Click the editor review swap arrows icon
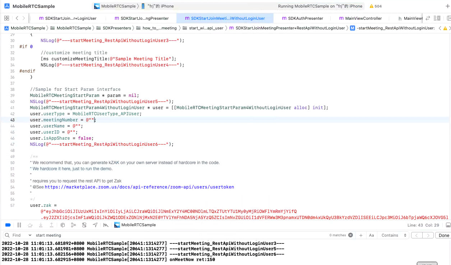 [428, 18]
